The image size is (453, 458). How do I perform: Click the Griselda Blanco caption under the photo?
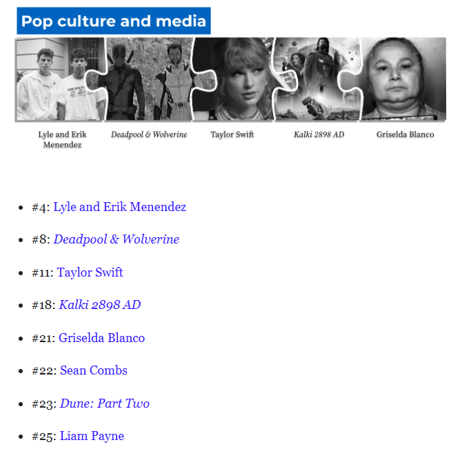click(405, 135)
